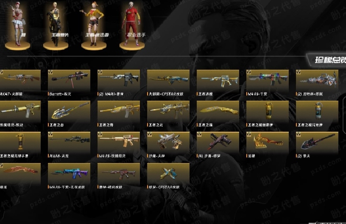Image resolution: width=346 pixels, height=224 pixels.
Task: Select the gray flashbang grenade item
Action: click(x=317, y=114)
